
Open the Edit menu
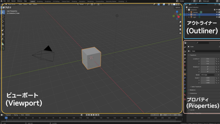click(x=9, y=1)
